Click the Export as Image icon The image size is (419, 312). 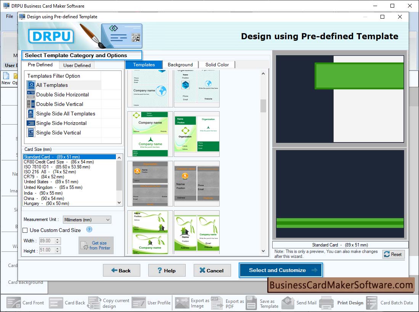coord(182,302)
